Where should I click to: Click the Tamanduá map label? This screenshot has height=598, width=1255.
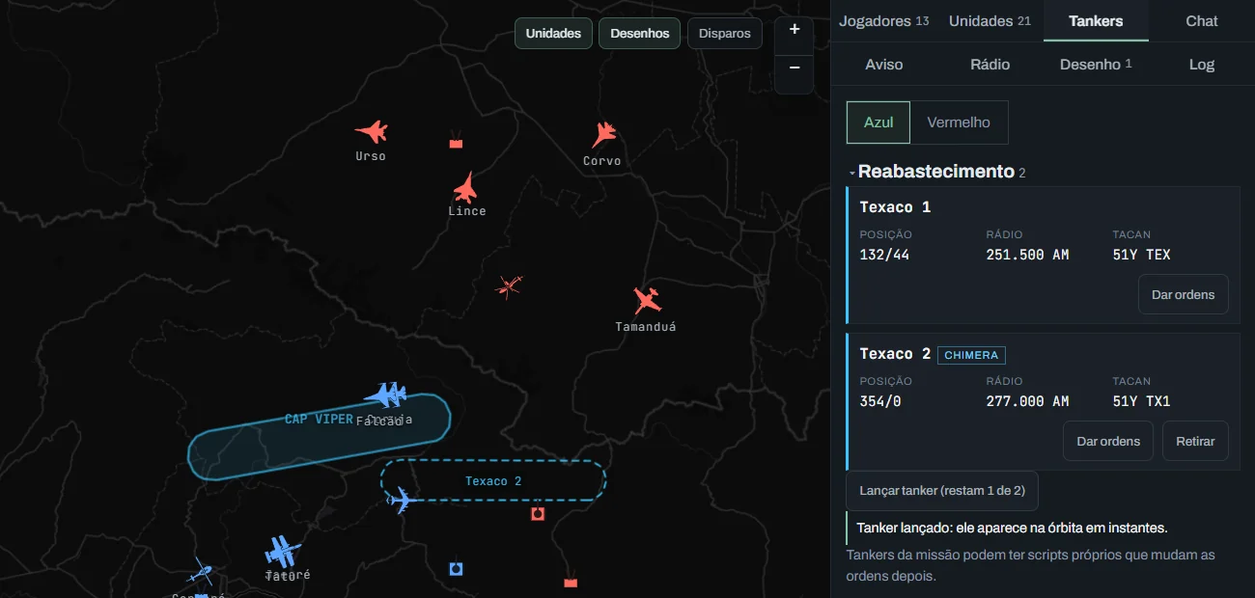point(646,326)
